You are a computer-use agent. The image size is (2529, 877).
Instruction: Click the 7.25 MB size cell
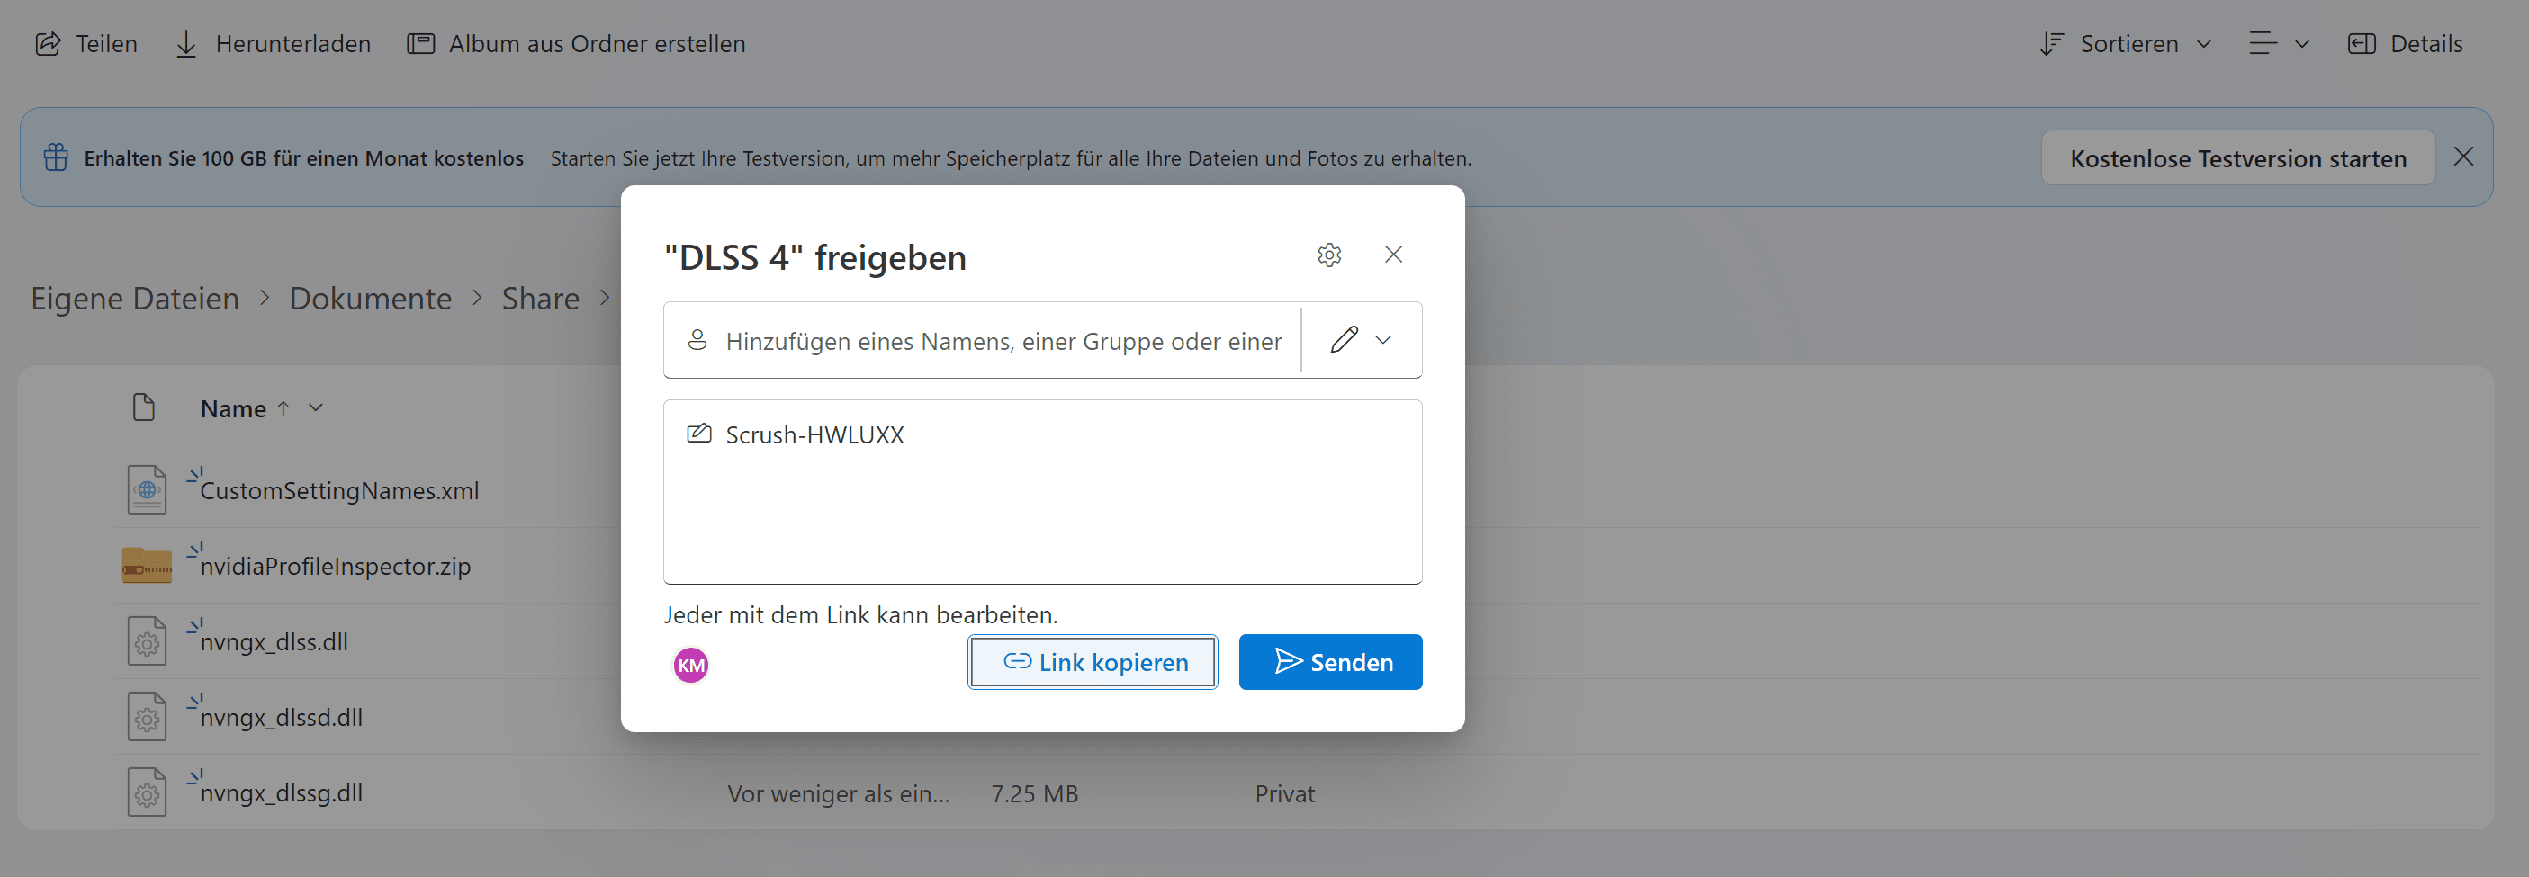tap(1035, 793)
